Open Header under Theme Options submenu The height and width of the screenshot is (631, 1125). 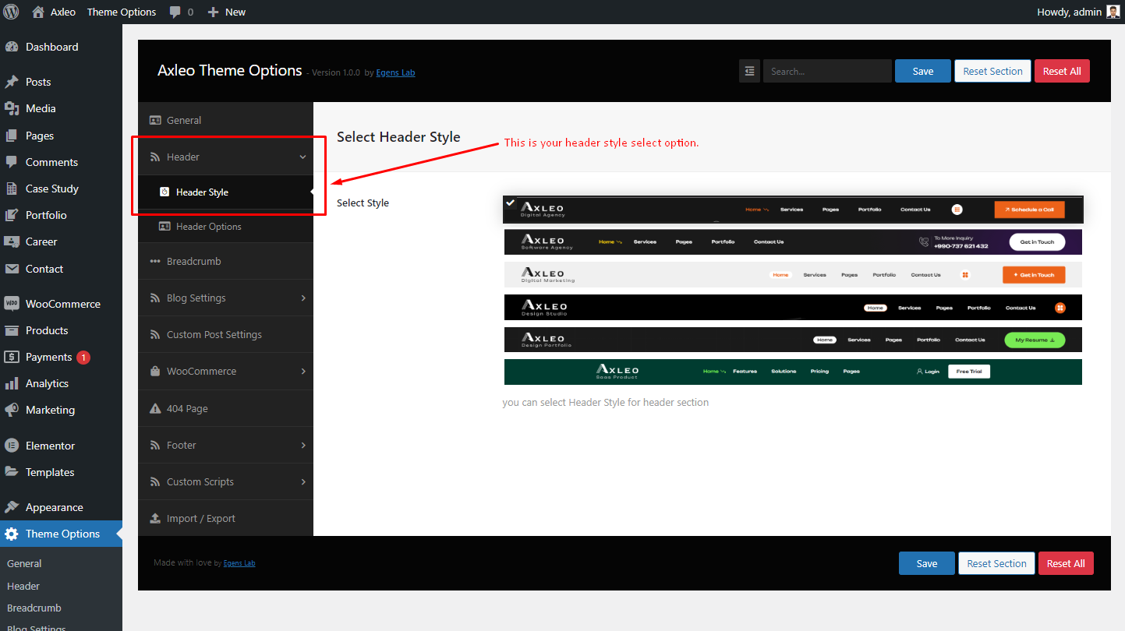click(x=23, y=586)
